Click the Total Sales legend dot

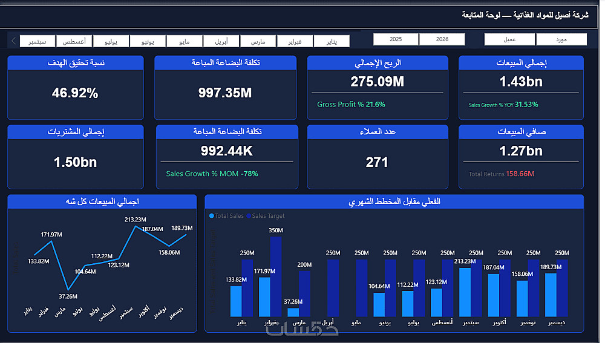pyautogui.click(x=211, y=216)
